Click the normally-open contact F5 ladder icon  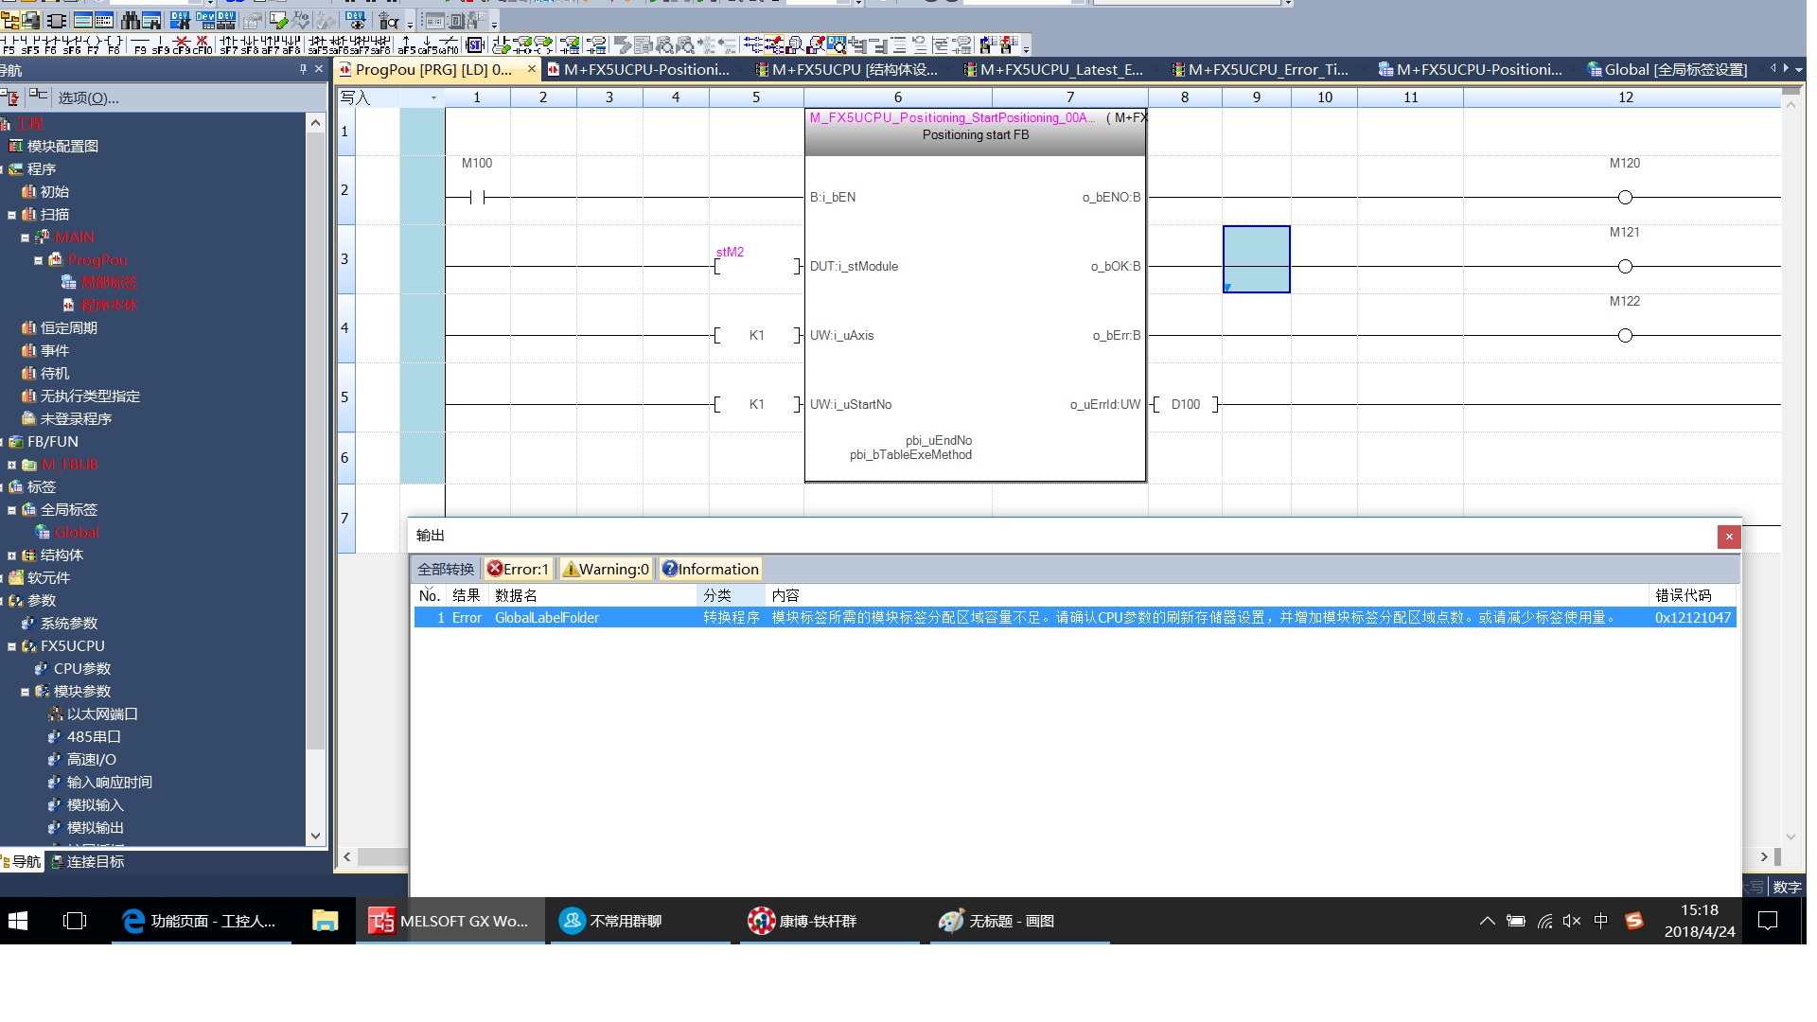[9, 44]
